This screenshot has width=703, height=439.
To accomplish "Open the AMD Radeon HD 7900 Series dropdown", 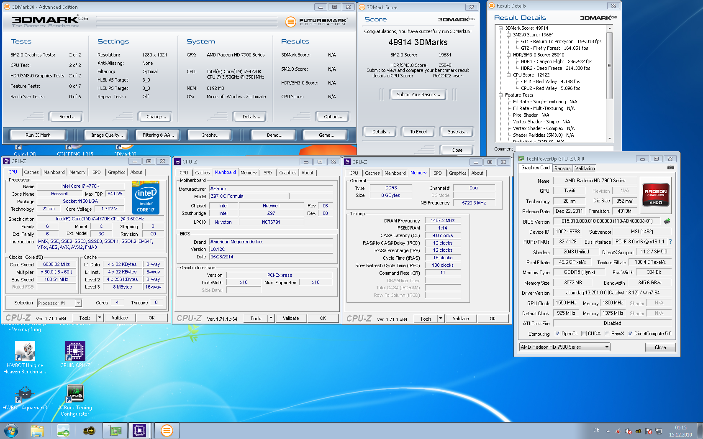I will pos(565,347).
